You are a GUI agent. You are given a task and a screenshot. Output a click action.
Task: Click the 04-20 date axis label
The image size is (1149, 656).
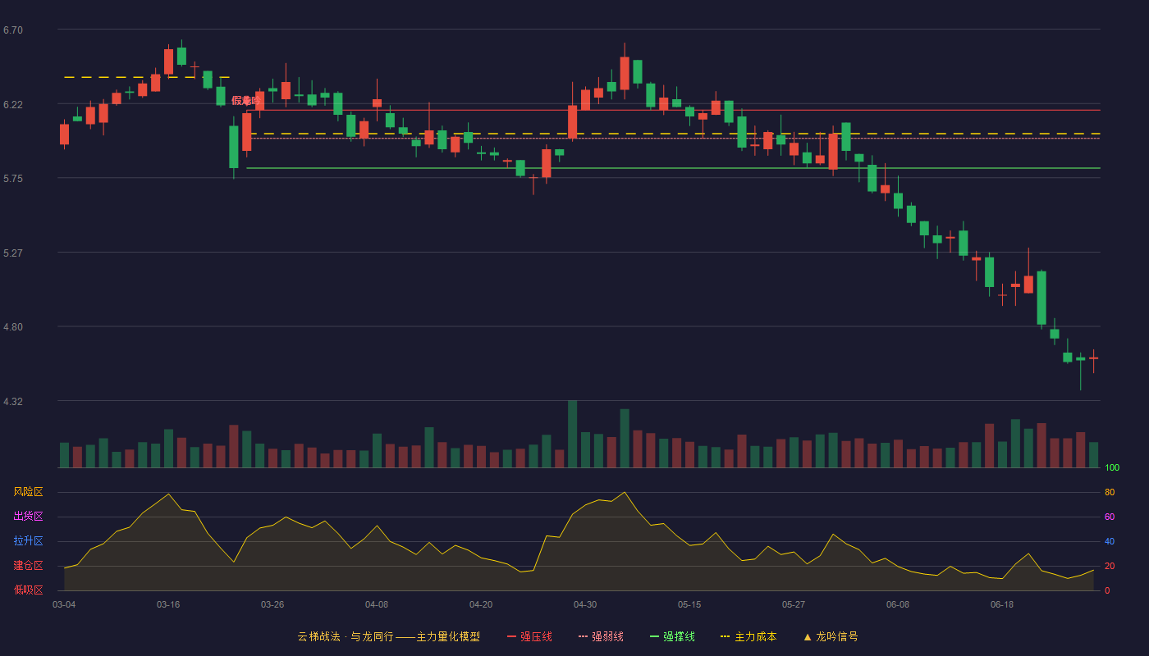(x=481, y=604)
